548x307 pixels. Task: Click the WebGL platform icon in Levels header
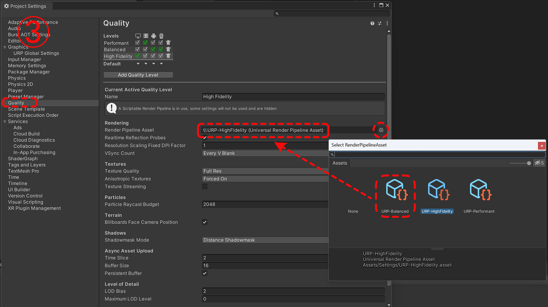click(x=161, y=36)
